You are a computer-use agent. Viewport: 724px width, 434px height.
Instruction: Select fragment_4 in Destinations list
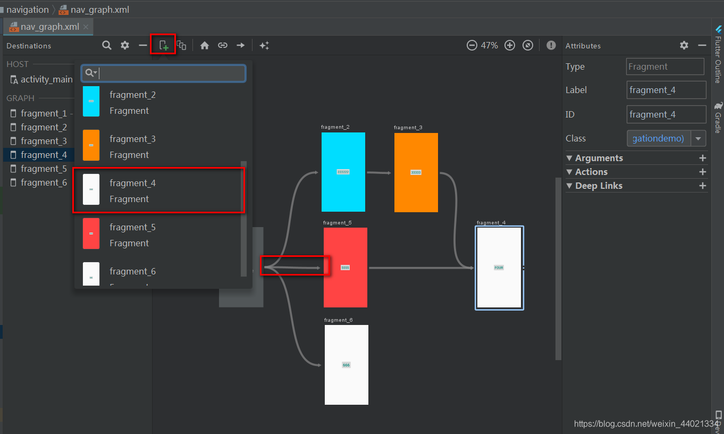tap(39, 155)
